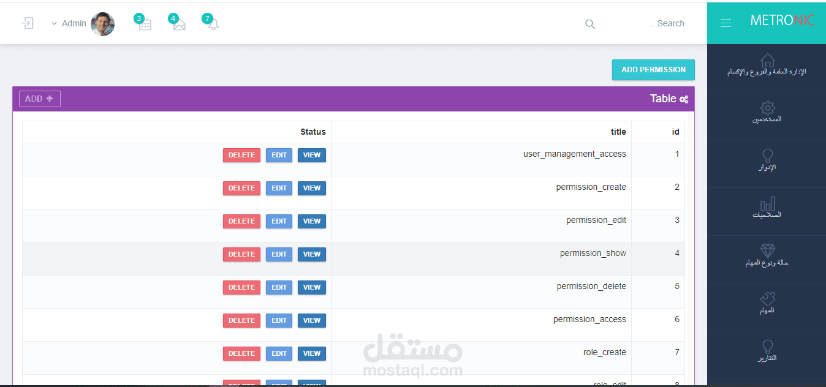Edit the permission_access row
This screenshot has height=387, width=826.
pyautogui.click(x=279, y=321)
